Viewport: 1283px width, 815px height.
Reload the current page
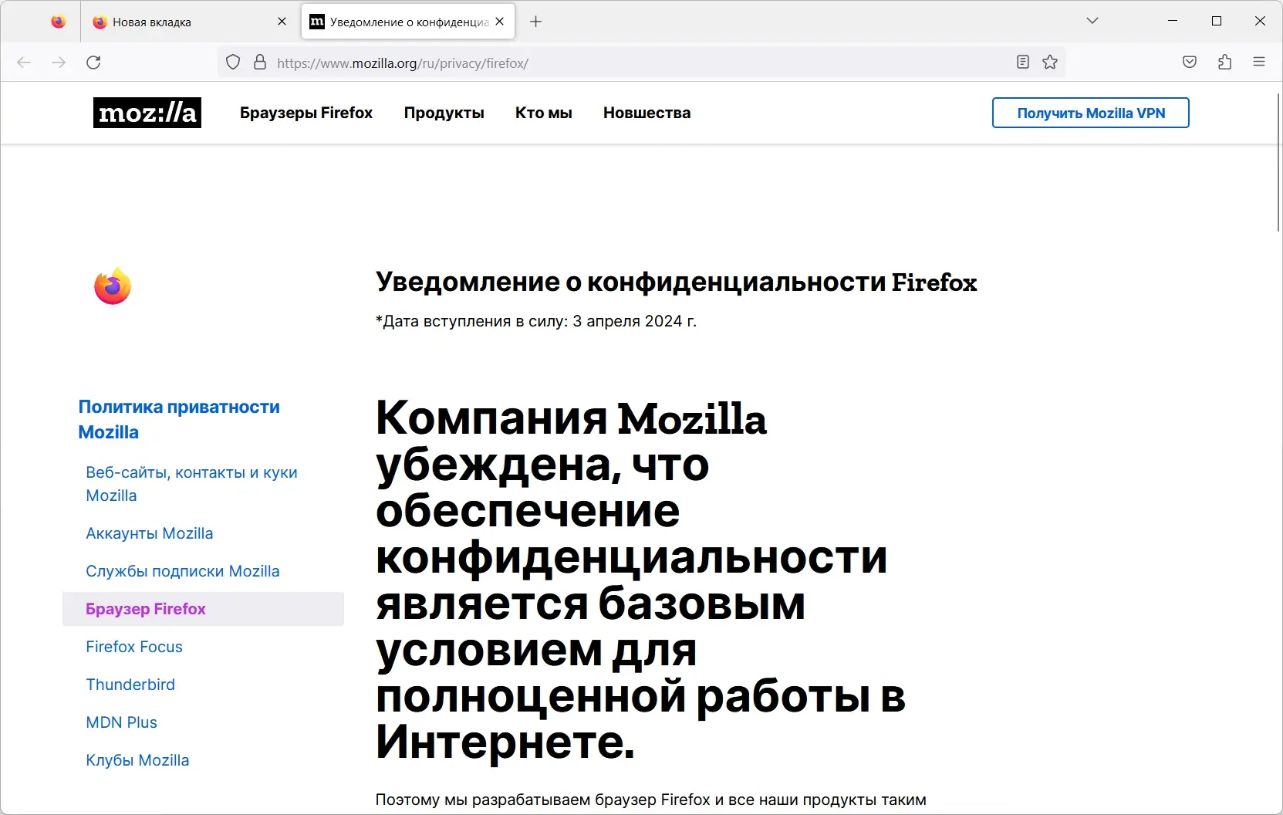click(x=93, y=63)
